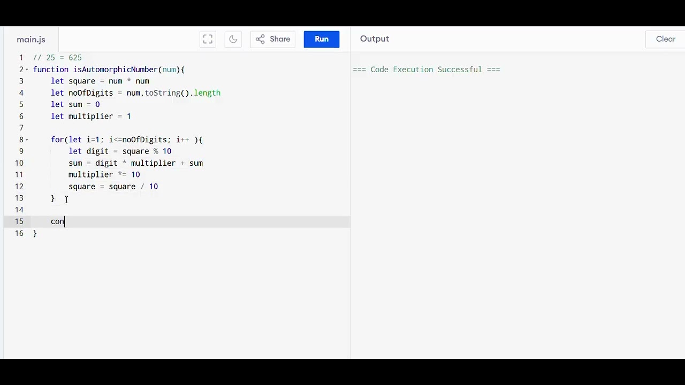Clear the output panel
The width and height of the screenshot is (685, 385).
[x=665, y=39]
